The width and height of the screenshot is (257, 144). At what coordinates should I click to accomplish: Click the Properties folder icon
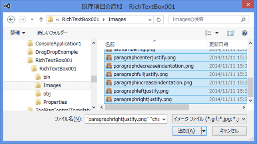(38, 102)
